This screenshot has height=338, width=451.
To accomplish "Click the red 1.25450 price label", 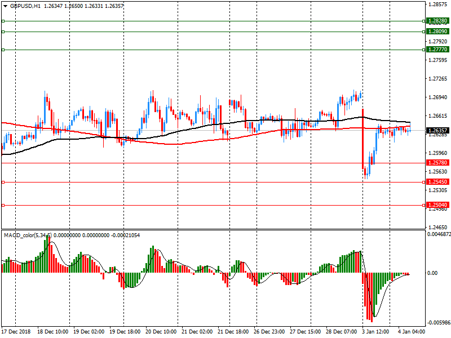I will tap(437, 182).
